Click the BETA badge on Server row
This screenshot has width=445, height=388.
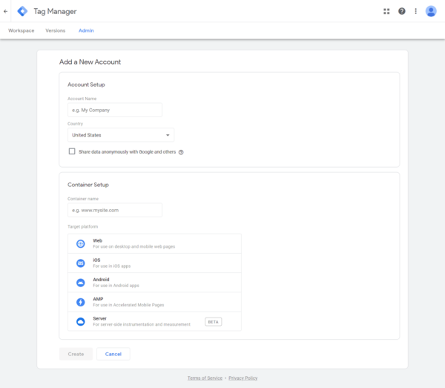(x=214, y=322)
